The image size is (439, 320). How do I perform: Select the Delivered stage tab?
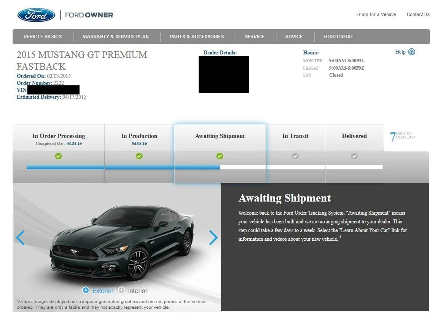click(354, 138)
